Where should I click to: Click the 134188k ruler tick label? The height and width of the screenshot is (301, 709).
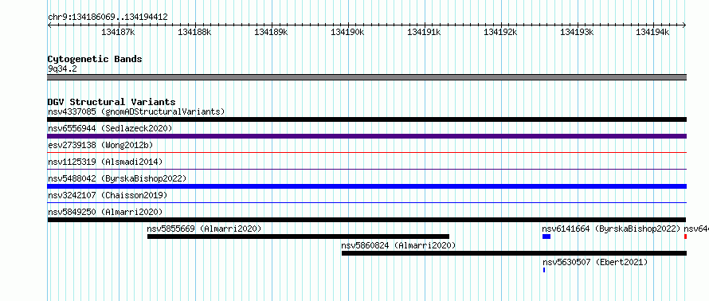(x=195, y=32)
